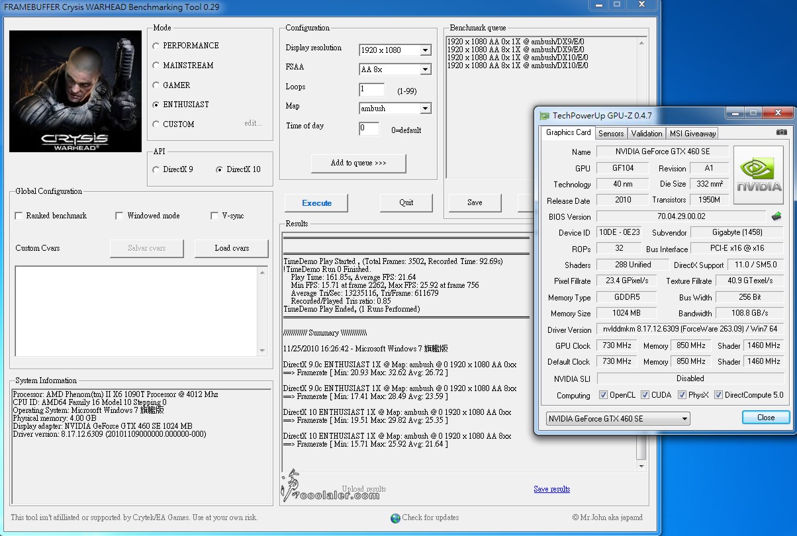Click the Check for updates globe icon

[x=395, y=518]
